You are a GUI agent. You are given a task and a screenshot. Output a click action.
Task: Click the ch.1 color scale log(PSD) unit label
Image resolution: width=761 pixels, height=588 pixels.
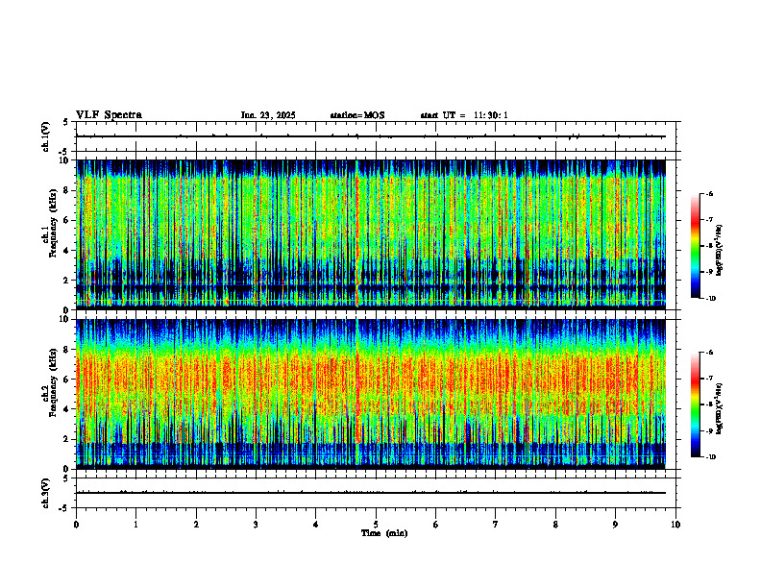pyautogui.click(x=720, y=250)
